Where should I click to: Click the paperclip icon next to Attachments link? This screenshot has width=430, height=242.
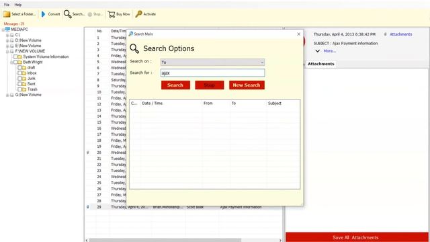point(385,34)
